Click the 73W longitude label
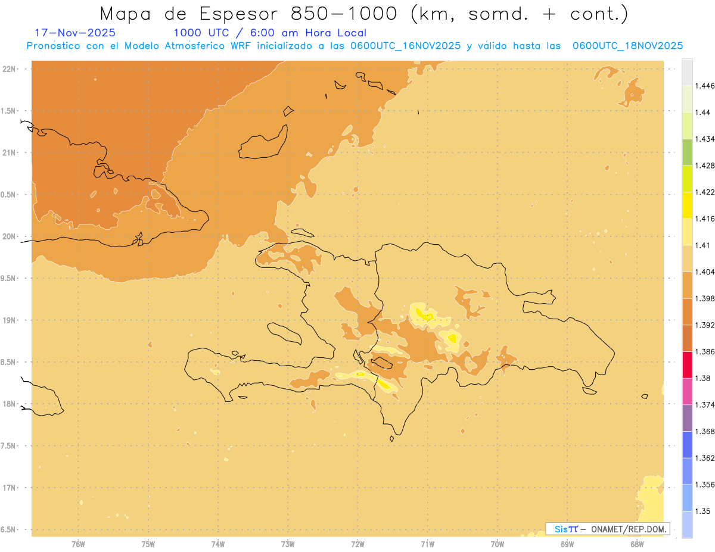This screenshot has height=552, width=715. (x=288, y=544)
